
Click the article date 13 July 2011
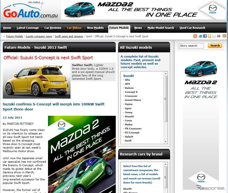click(x=12, y=118)
